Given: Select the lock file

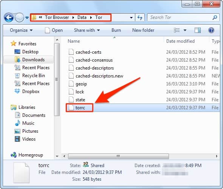Looking at the screenshot, I should pyautogui.click(x=80, y=92).
